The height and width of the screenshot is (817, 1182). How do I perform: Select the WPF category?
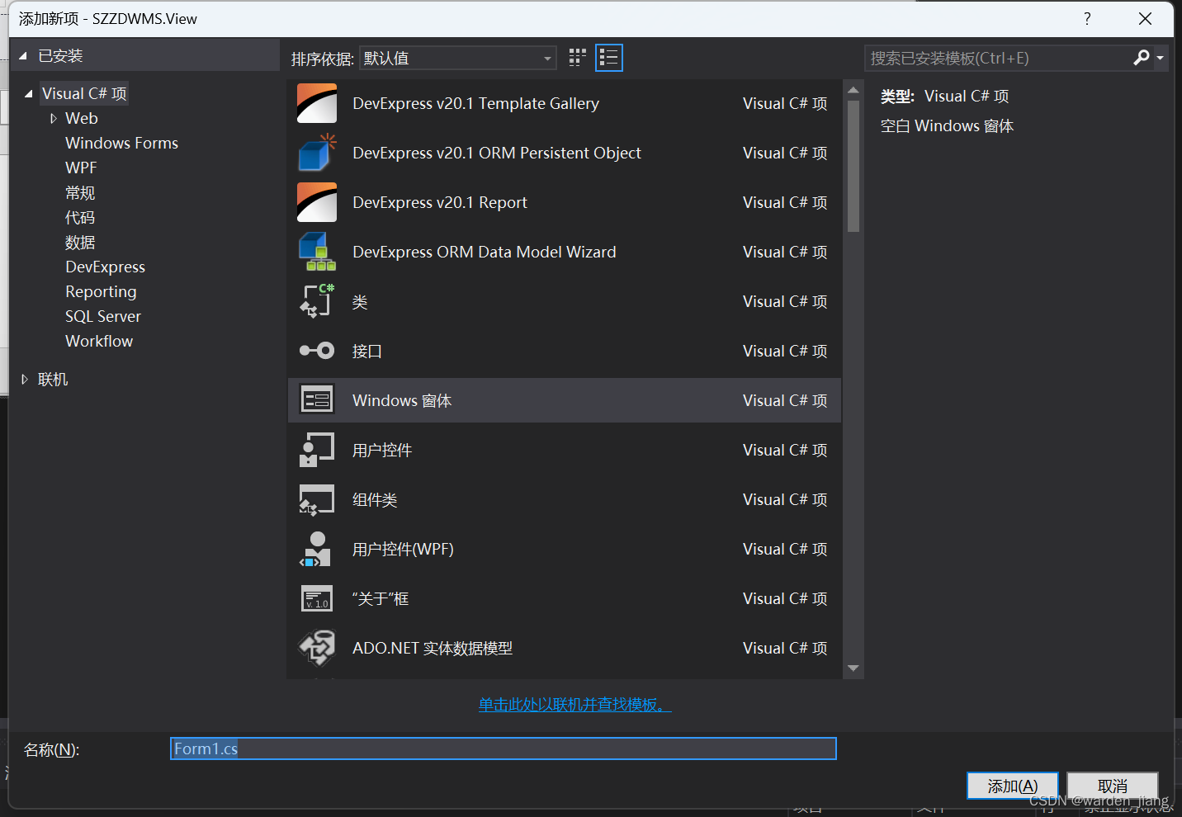81,168
